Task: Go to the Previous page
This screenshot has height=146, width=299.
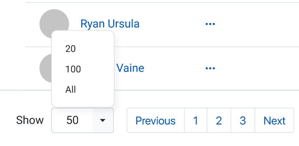Action: click(156, 120)
